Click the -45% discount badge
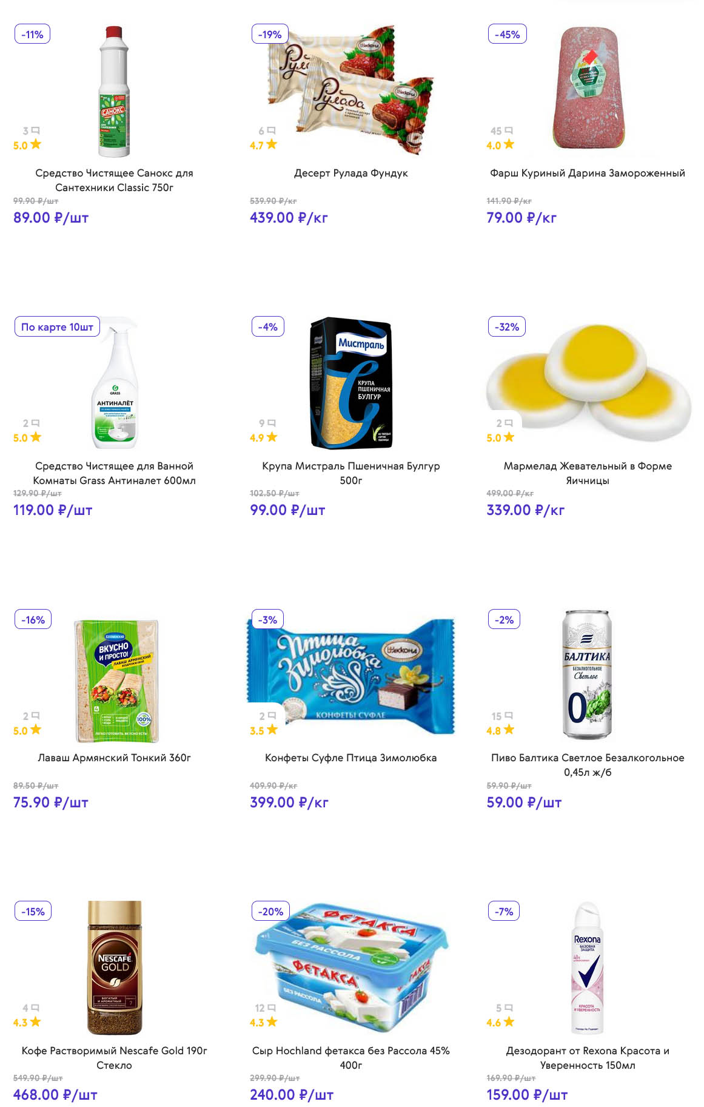This screenshot has height=1107, width=704. [x=507, y=35]
